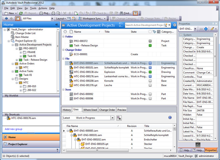The width and height of the screenshot is (220, 160).
Task: Collapse the Folder group in file list
Action: pos(63,37)
